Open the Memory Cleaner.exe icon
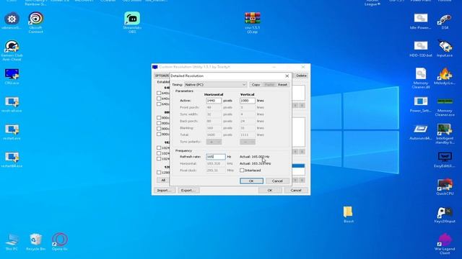 (x=445, y=101)
